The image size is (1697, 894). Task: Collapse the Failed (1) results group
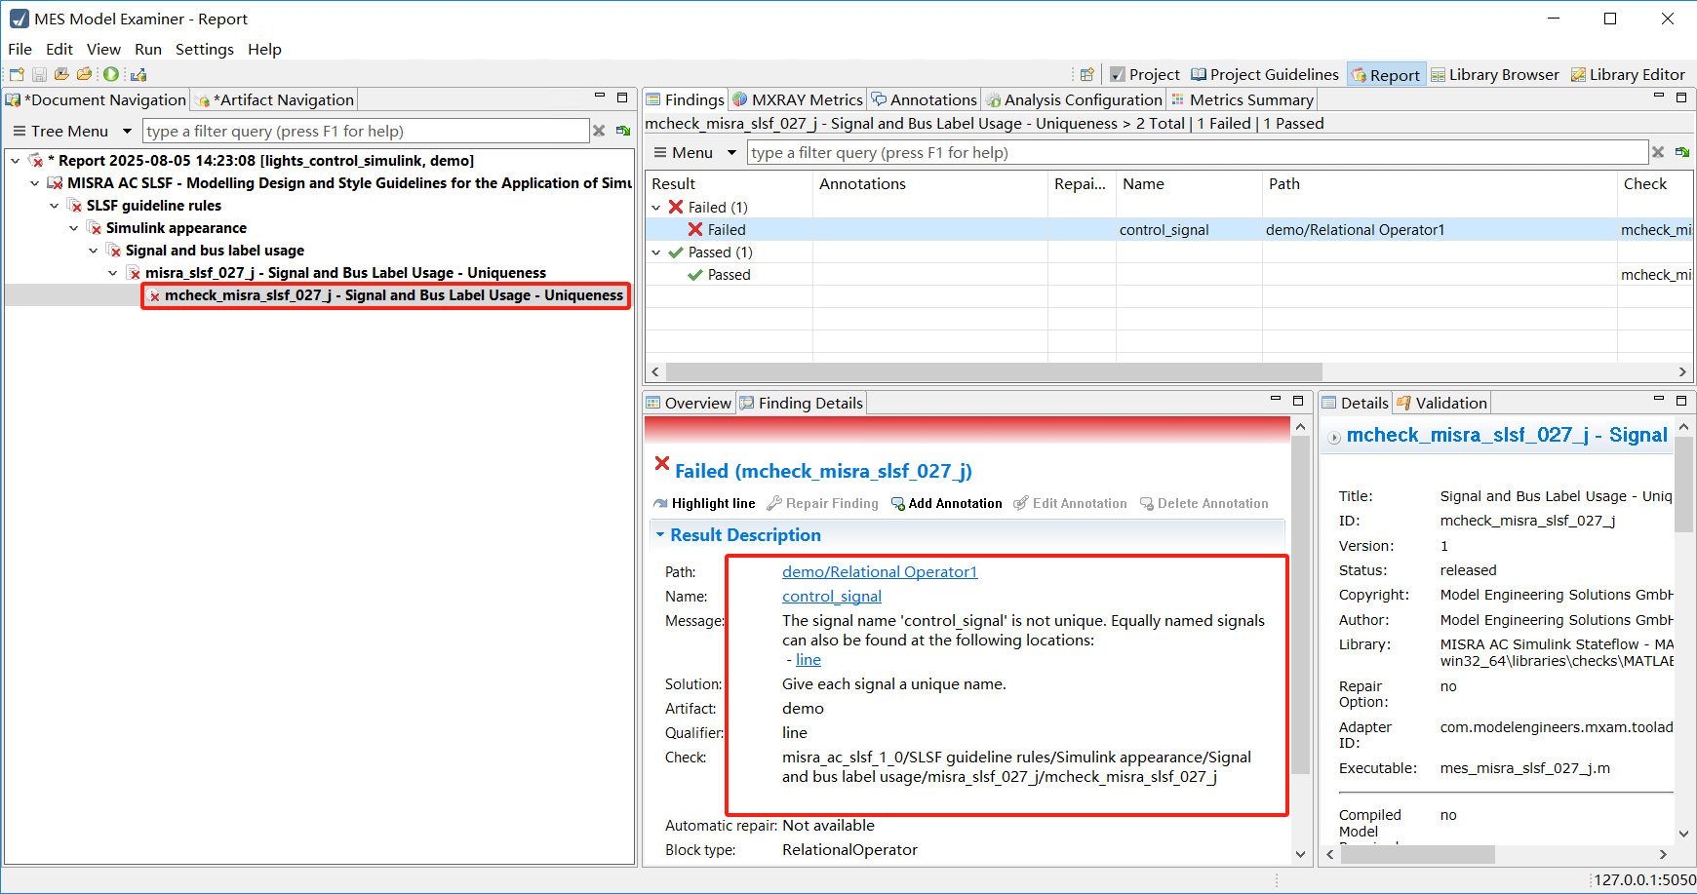[656, 207]
